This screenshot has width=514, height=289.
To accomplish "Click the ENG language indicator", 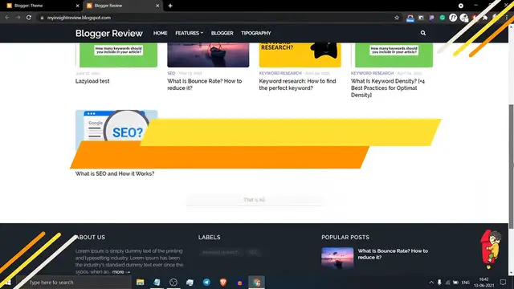I will 466,282.
